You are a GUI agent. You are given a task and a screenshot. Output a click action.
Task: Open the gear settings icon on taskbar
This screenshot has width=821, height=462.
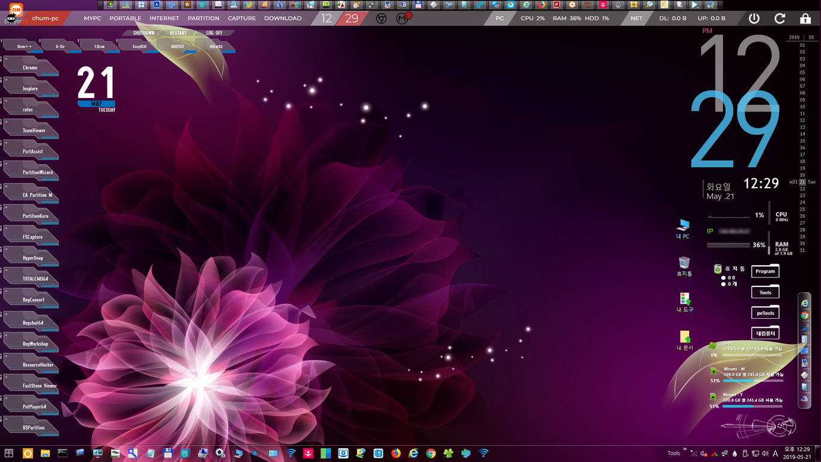[x=220, y=453]
